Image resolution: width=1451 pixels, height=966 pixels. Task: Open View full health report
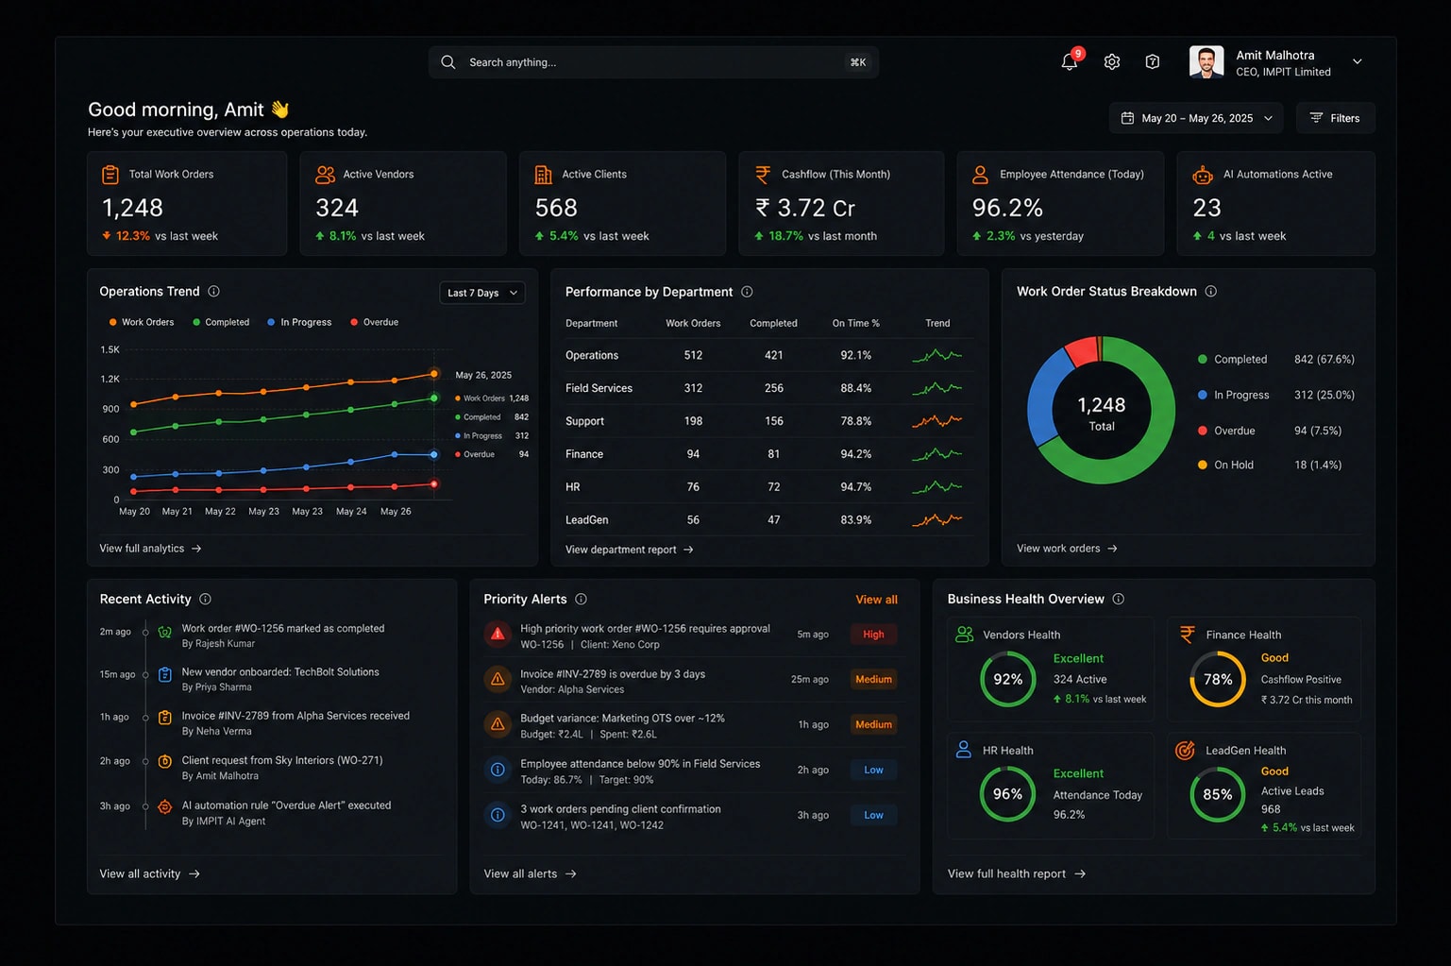click(1017, 874)
